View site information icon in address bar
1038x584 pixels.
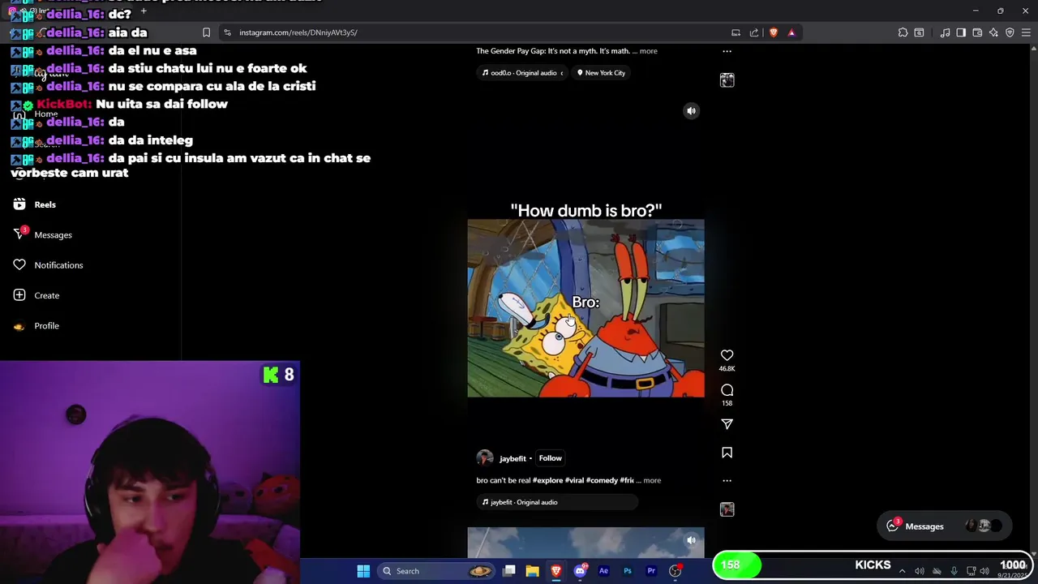[227, 32]
